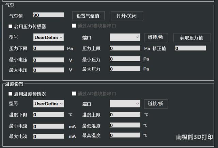The image size is (218, 148).
Task: Focus the 气泵值 input field showing 90
Action: (48, 15)
